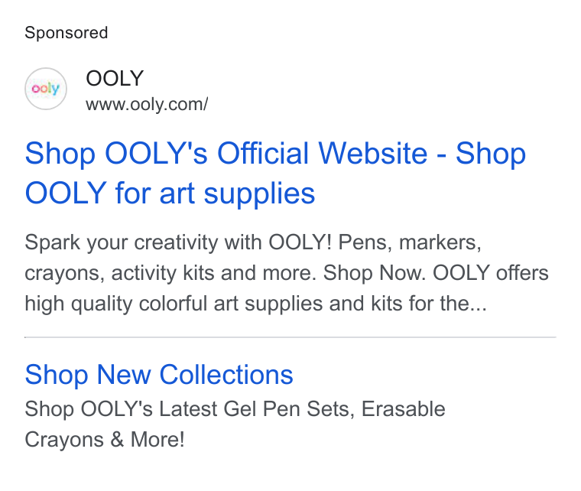Click "Shop Now." in the ad description
The image size is (581, 491).
click(x=375, y=273)
